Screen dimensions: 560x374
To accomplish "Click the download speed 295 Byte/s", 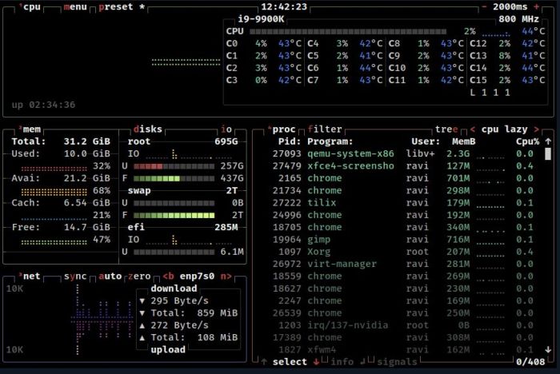I will pyautogui.click(x=179, y=300).
